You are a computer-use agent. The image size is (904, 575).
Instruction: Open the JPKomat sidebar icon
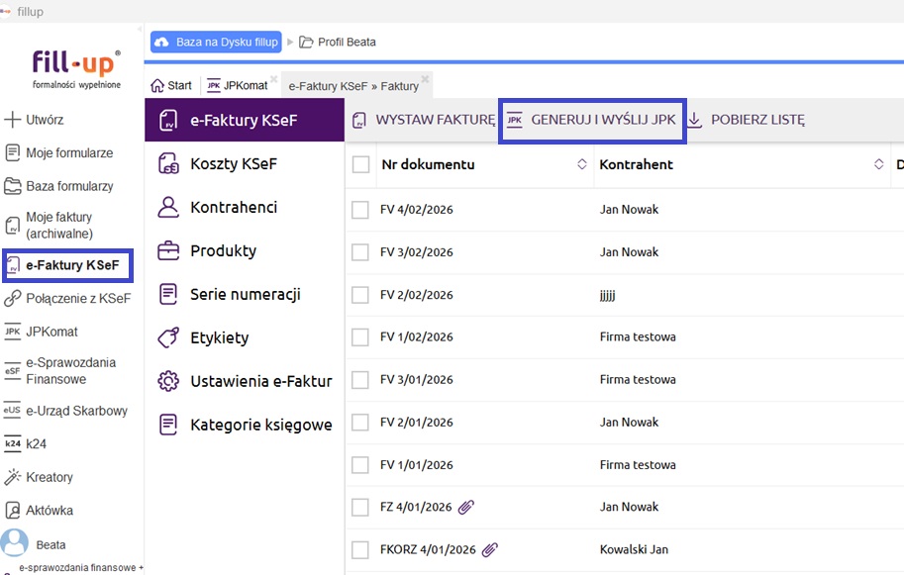(13, 332)
